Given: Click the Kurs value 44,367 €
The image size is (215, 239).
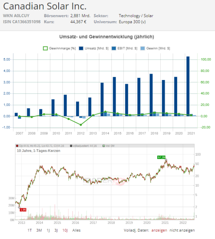Looking at the screenshot, I should (x=78, y=22).
